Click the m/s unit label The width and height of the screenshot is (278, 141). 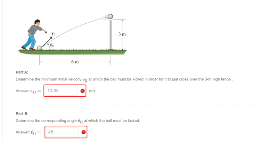(92, 91)
